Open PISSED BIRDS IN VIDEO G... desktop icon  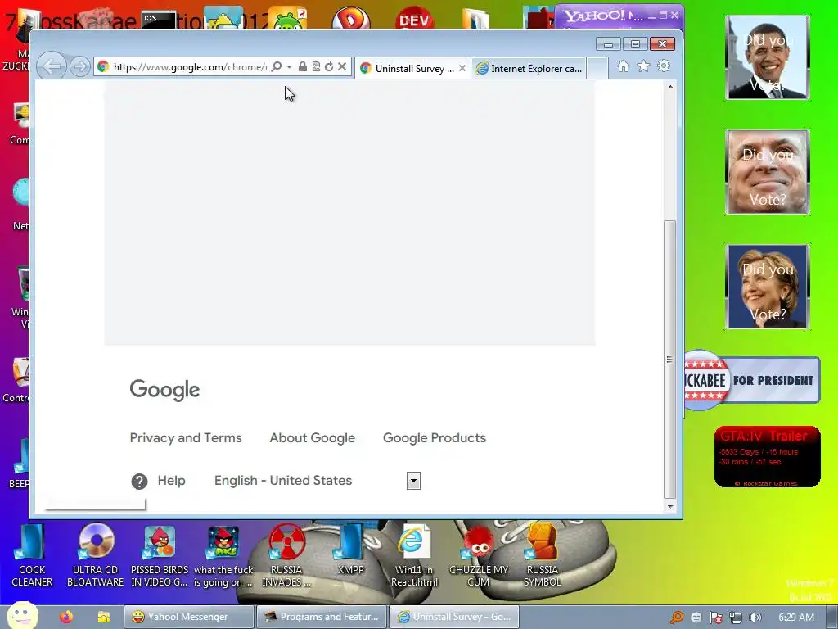click(160, 555)
